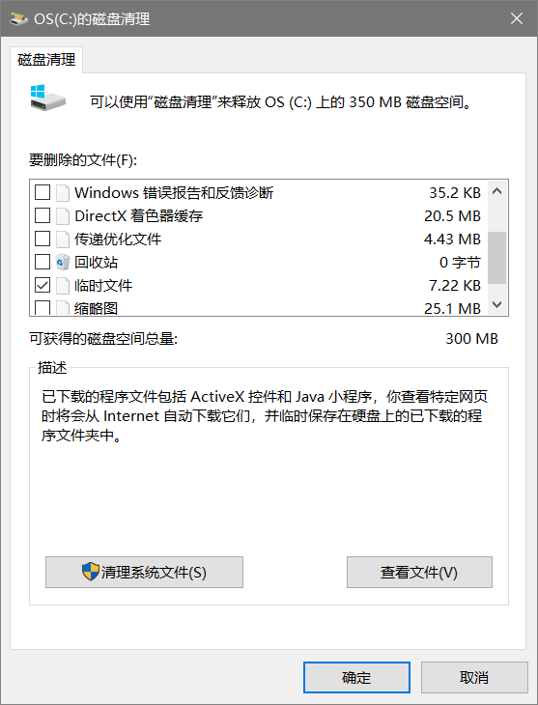
Task: Click the 查看文件(V) button
Action: tap(419, 572)
